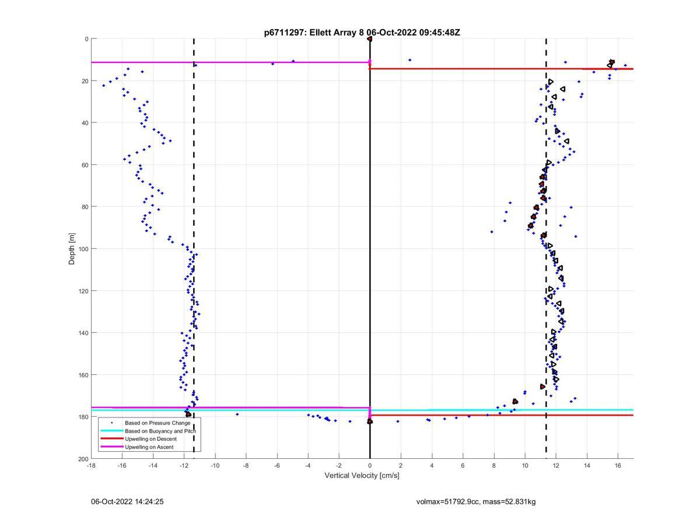The height and width of the screenshot is (516, 700).
Task: Click legend entry 'Based on Pressure Change'
Action: 157,423
